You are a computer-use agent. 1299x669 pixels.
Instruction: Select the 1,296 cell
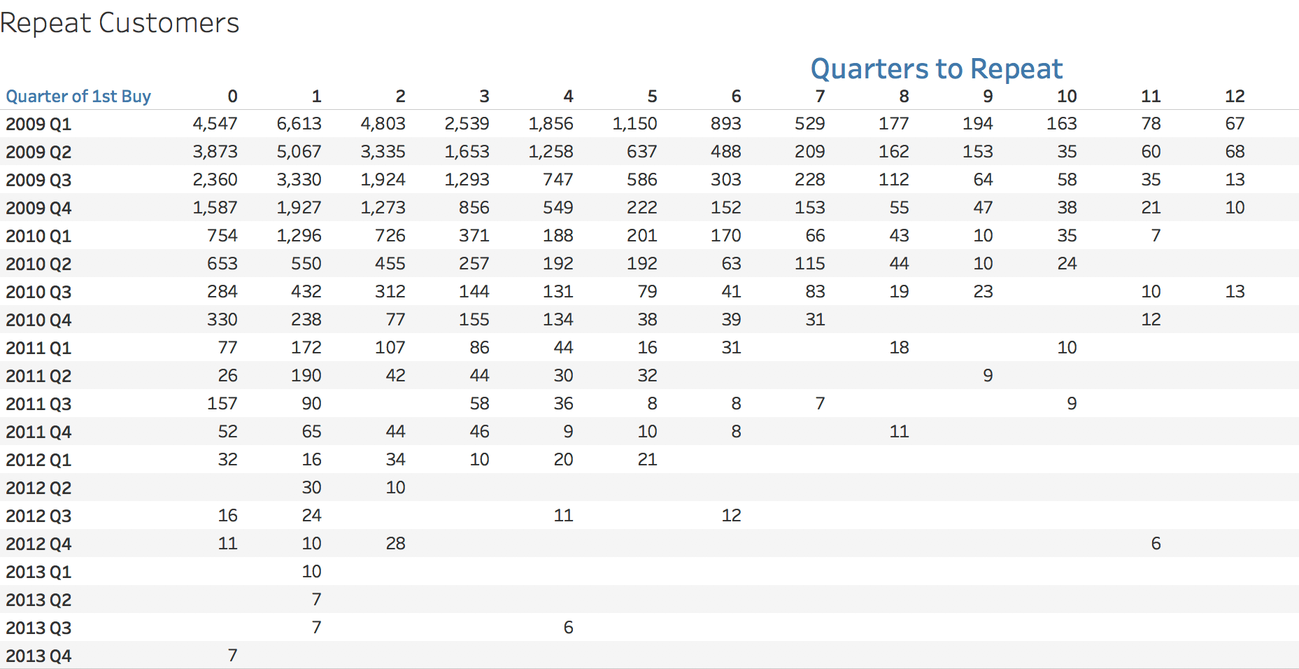[x=299, y=236]
